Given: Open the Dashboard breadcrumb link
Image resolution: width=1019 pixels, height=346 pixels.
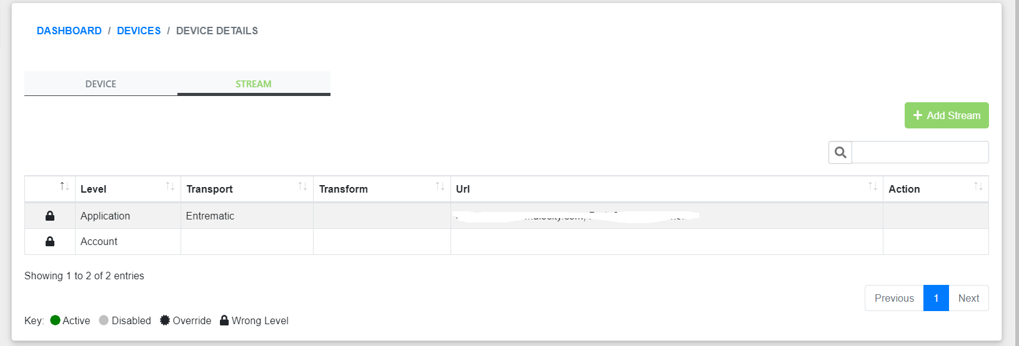Looking at the screenshot, I should 69,31.
